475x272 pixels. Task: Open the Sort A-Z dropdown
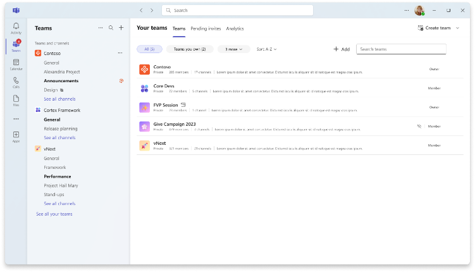coord(266,49)
